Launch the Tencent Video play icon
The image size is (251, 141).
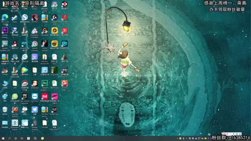(25, 70)
